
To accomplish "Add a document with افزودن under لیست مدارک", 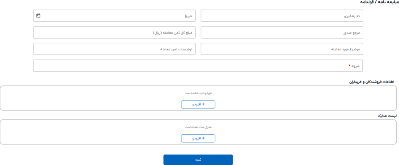I will pos(198,138).
